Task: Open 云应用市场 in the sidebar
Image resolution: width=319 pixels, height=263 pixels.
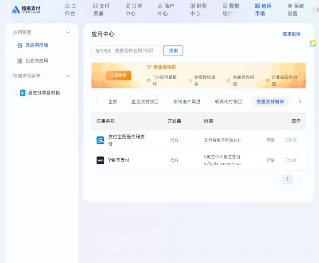Action: [x=36, y=45]
